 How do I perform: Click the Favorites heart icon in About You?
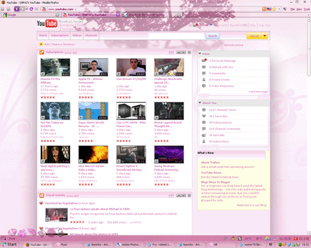click(203, 116)
